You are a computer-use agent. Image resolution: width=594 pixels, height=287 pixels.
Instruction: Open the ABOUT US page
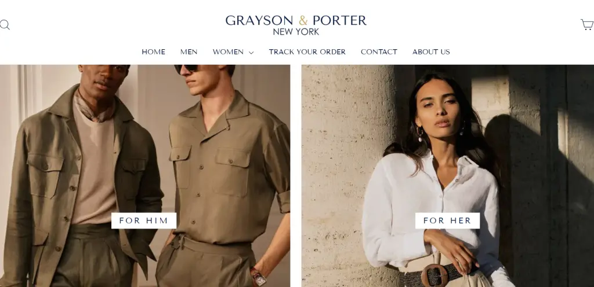point(431,52)
